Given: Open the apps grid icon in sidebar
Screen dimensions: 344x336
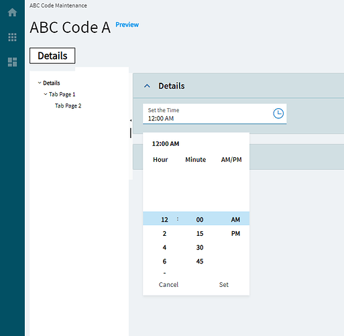Looking at the screenshot, I should tap(12, 37).
